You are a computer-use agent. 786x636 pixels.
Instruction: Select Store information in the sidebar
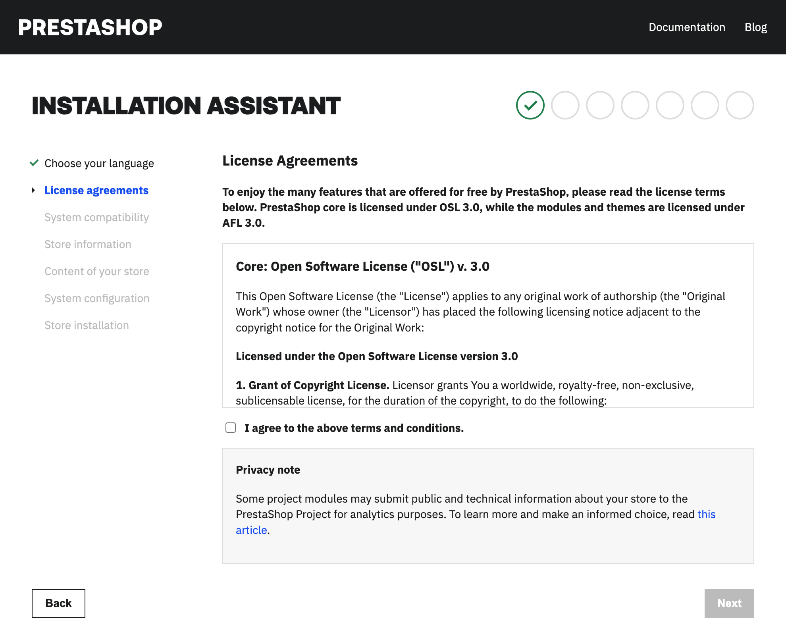click(88, 244)
